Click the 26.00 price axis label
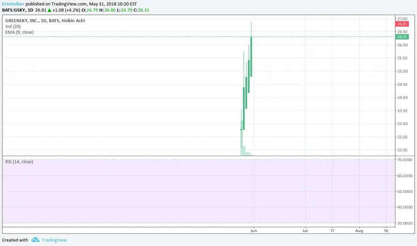417x246 pixels. click(402, 45)
